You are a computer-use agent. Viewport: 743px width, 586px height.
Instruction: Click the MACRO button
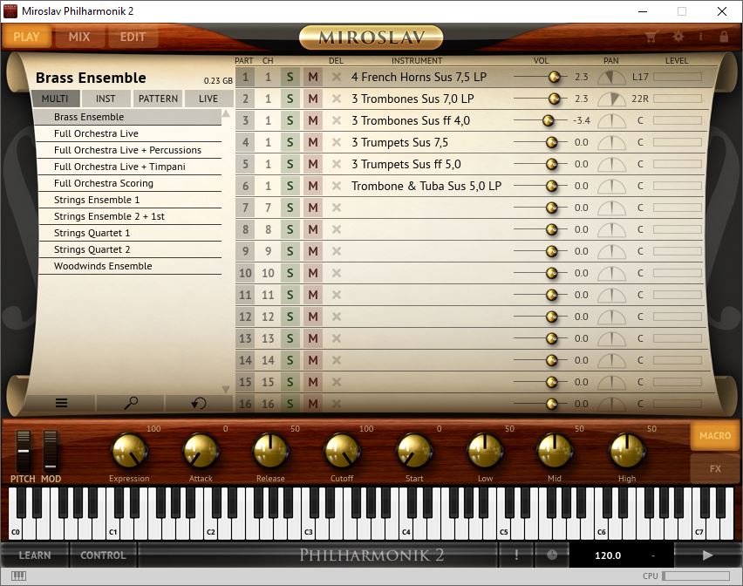tap(715, 435)
